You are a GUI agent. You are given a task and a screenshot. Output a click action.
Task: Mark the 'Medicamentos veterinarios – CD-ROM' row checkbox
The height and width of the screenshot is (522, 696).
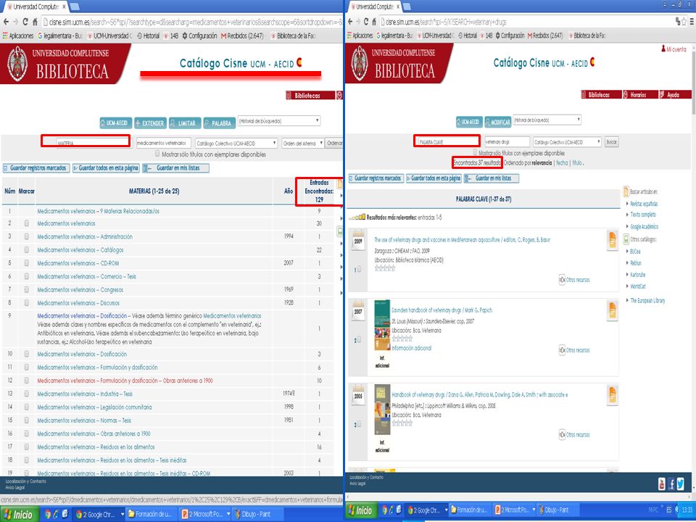(x=27, y=263)
